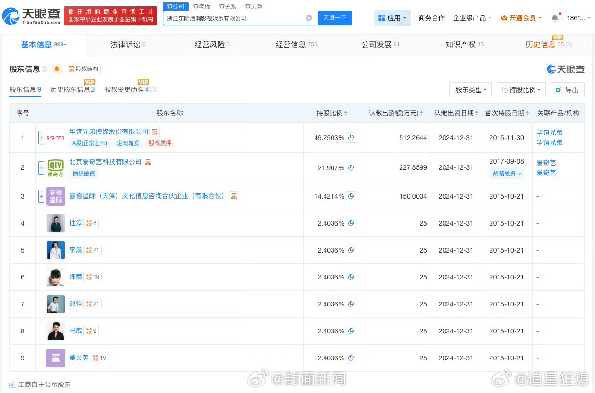This screenshot has width=595, height=393.
Task: Open the 股东类型 filter dropdown
Action: [470, 90]
